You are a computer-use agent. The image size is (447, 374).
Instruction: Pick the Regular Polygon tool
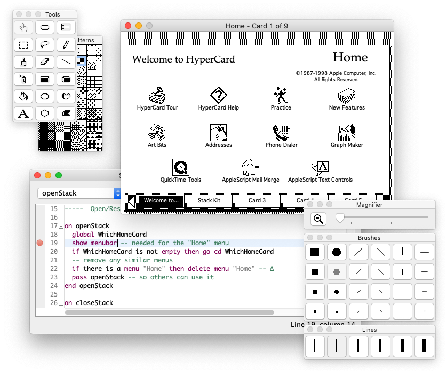pos(45,113)
